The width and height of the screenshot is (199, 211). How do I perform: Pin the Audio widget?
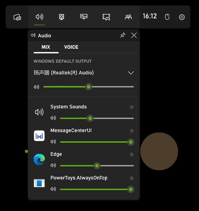point(123,35)
